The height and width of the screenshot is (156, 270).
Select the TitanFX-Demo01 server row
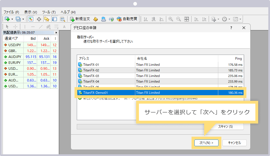pyautogui.click(x=160, y=93)
